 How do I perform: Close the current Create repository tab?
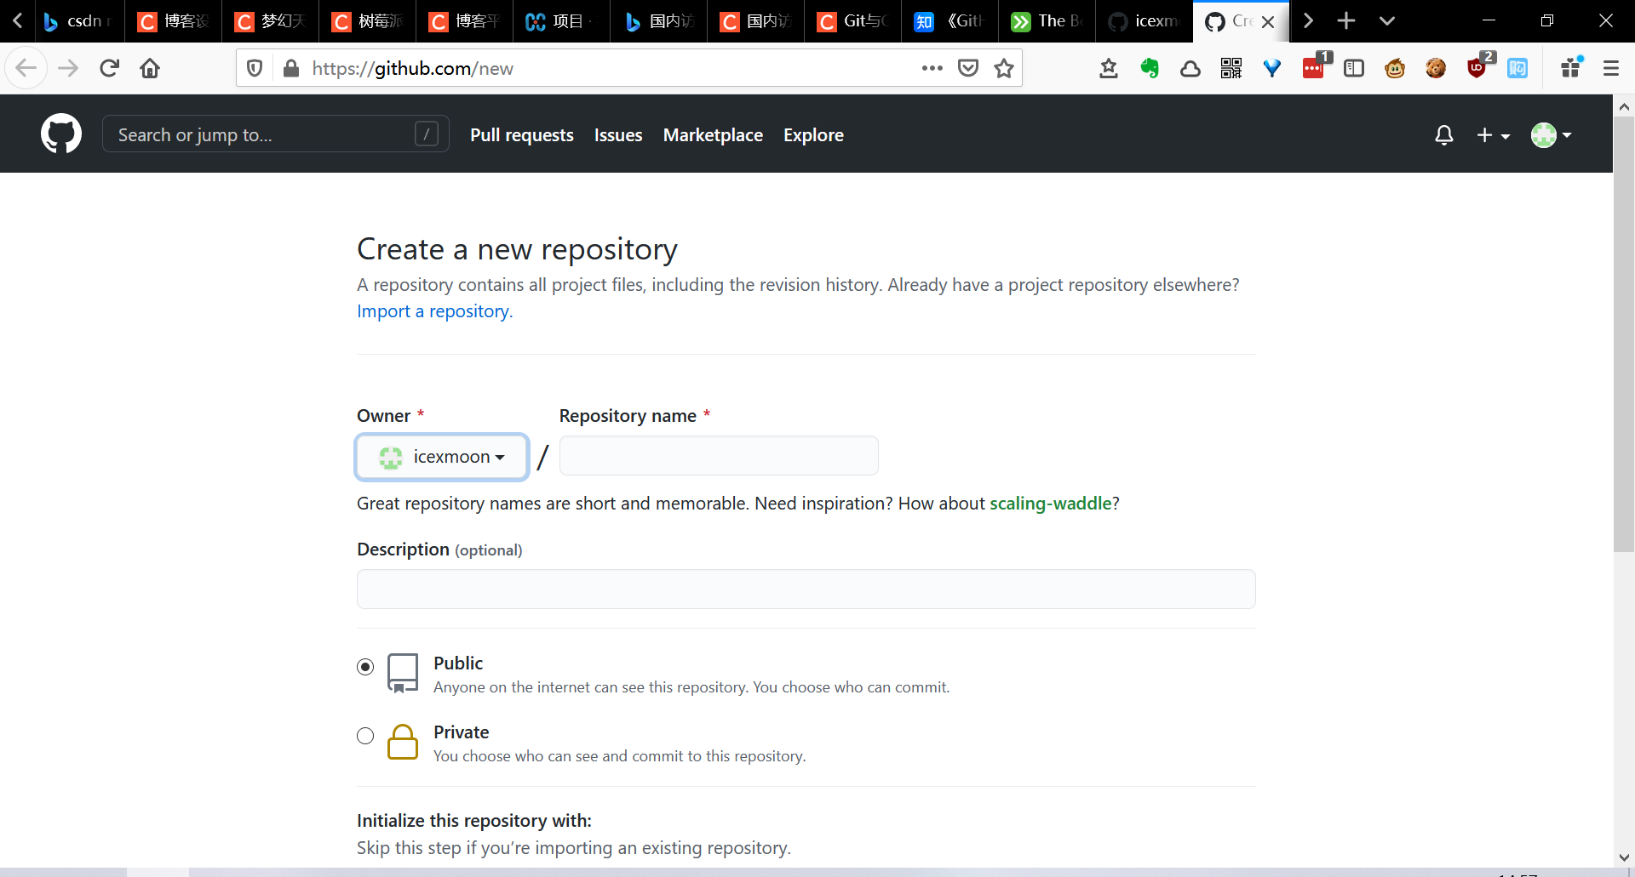(x=1268, y=21)
